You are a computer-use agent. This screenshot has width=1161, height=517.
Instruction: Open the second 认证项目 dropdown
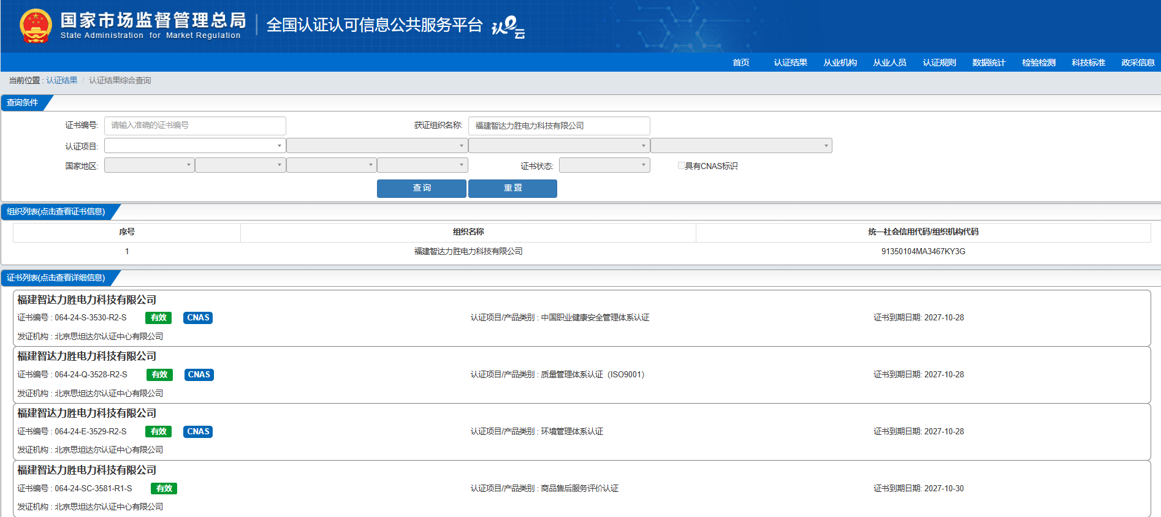pyautogui.click(x=377, y=146)
